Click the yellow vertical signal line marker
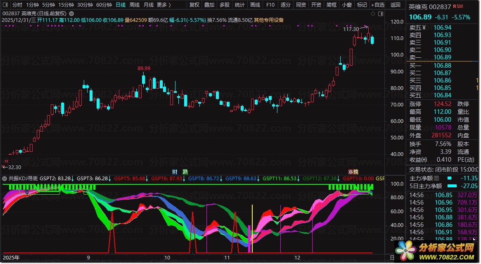481x264 pixels. (x=252, y=229)
